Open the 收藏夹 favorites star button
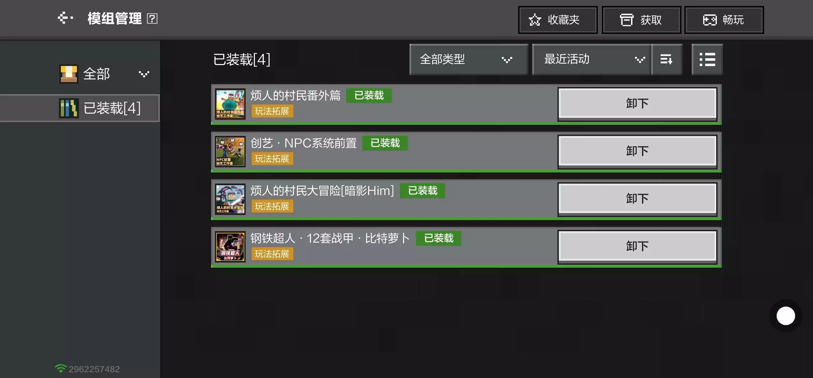813x378 pixels. click(558, 20)
